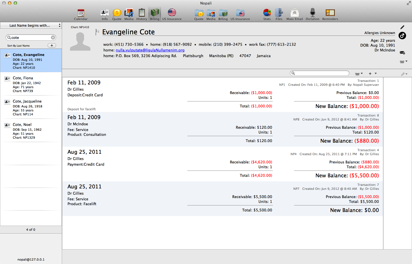The height and width of the screenshot is (264, 412).
Task: Click the flag icon next to Evangeline Cote
Action: click(x=97, y=32)
